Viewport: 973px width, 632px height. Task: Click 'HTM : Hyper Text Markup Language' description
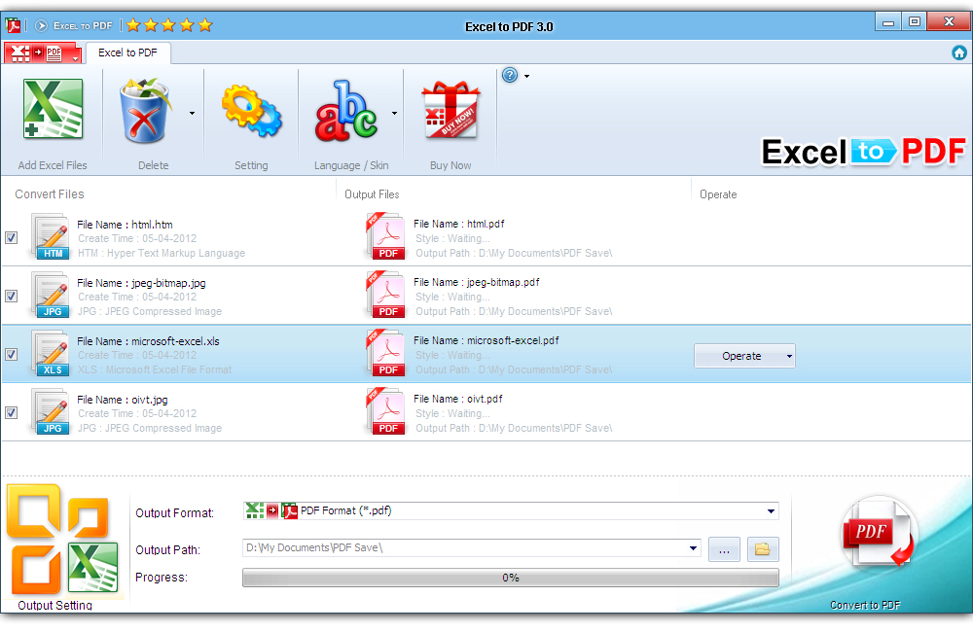pos(162,253)
